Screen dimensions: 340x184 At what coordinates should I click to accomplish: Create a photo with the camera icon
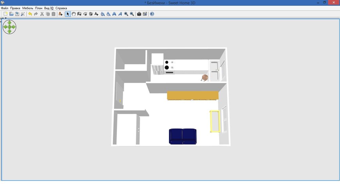139,14
